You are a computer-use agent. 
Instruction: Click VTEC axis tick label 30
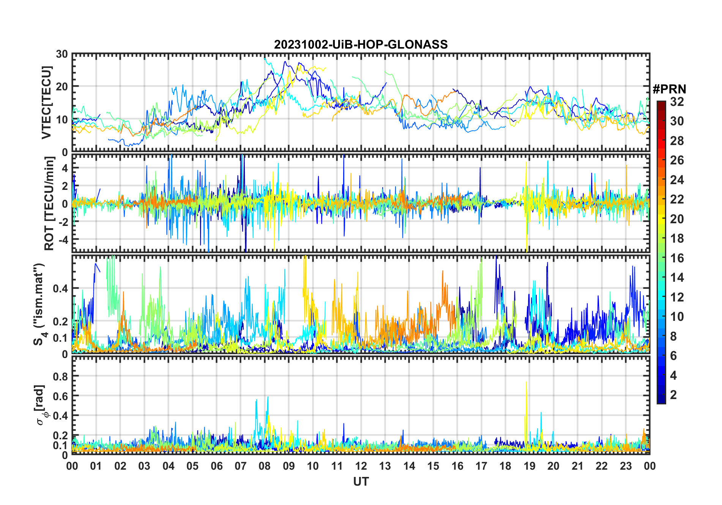[62, 54]
